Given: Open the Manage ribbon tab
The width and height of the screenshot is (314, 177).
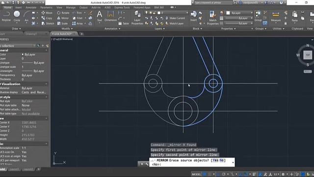Looking at the screenshot, I should [x=71, y=7].
